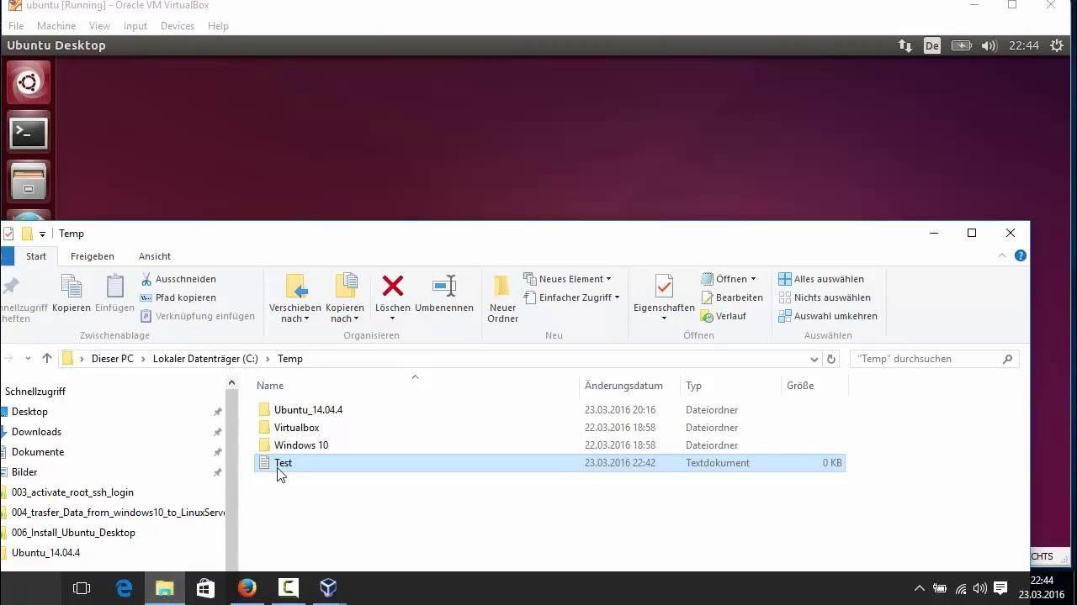This screenshot has height=605, width=1077.
Task: Refresh the Temp folder view
Action: tap(831, 359)
